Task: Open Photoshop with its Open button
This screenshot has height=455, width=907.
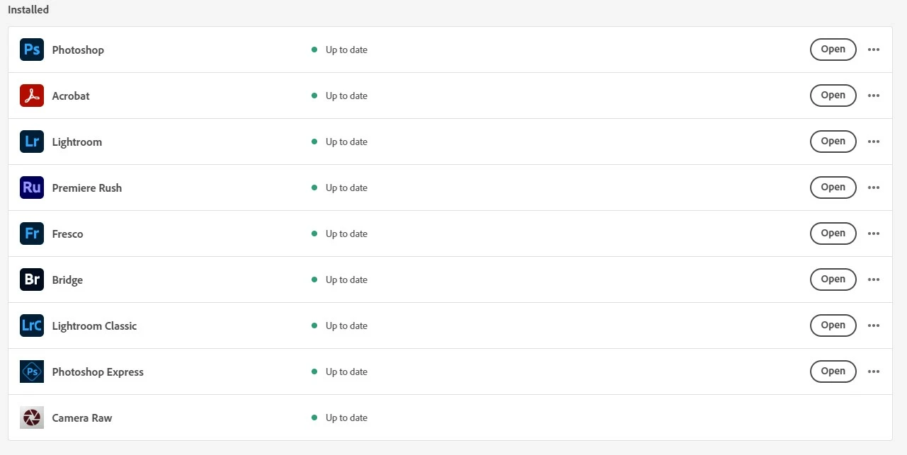Action: pos(833,50)
